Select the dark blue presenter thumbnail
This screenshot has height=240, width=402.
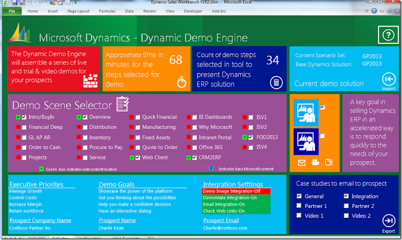pyautogui.click(x=306, y=141)
